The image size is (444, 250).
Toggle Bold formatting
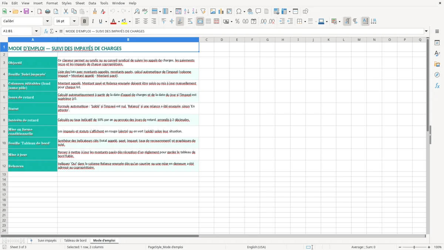tap(84, 21)
